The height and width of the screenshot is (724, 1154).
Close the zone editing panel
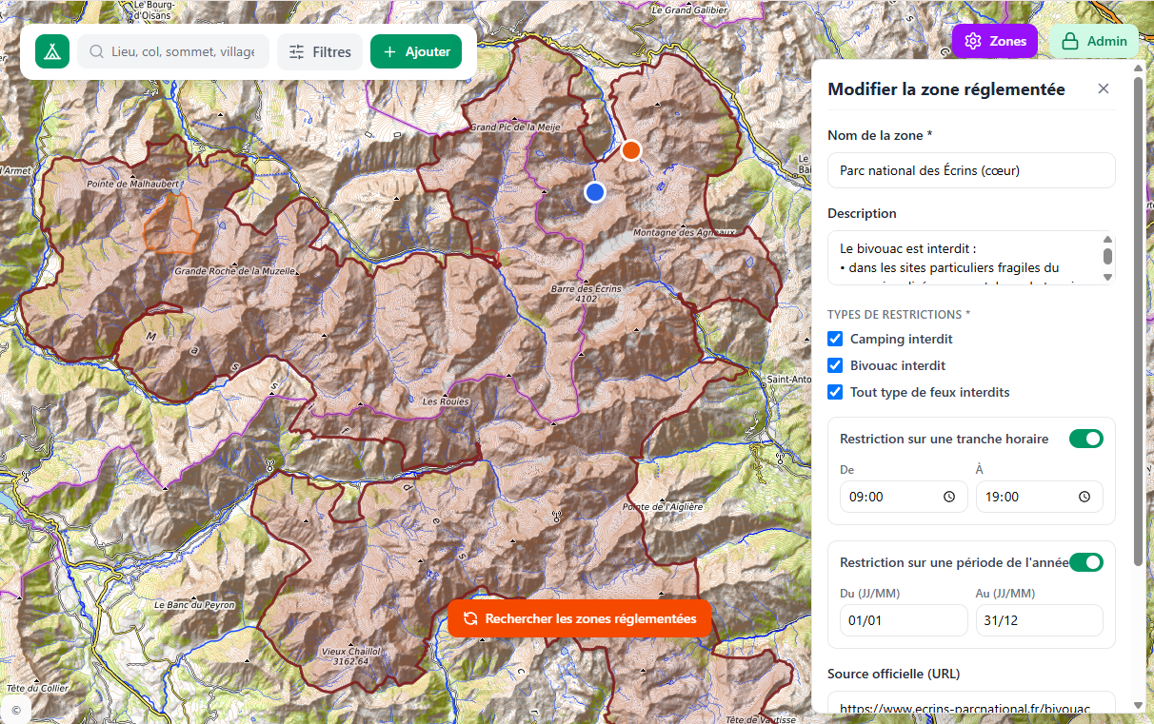pos(1104,88)
